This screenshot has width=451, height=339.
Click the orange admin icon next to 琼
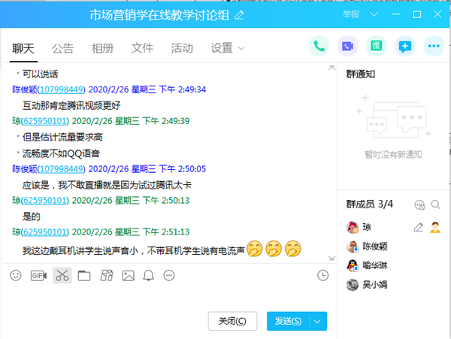pos(435,227)
